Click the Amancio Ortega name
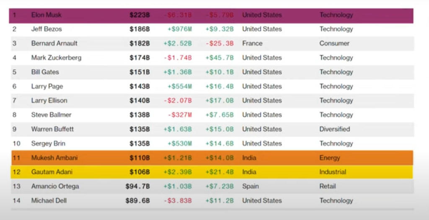This screenshot has width=429, height=220. (x=55, y=186)
